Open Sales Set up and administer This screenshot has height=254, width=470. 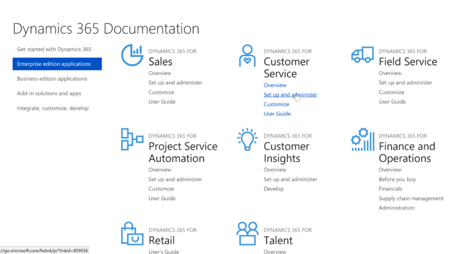(176, 82)
